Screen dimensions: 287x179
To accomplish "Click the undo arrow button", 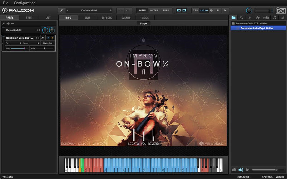I will point(120,10).
